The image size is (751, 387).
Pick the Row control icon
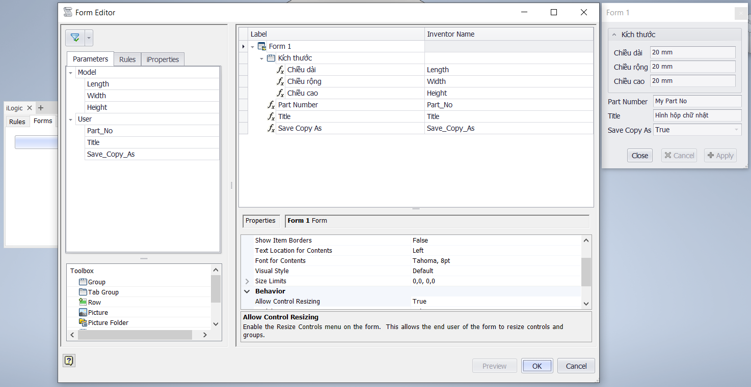[x=83, y=303]
